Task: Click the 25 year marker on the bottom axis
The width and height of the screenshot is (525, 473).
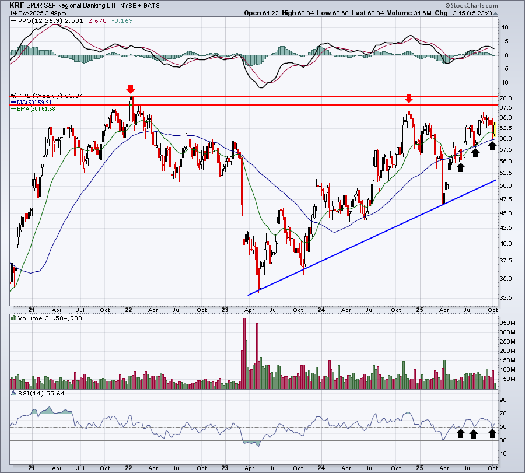Action: tap(419, 468)
